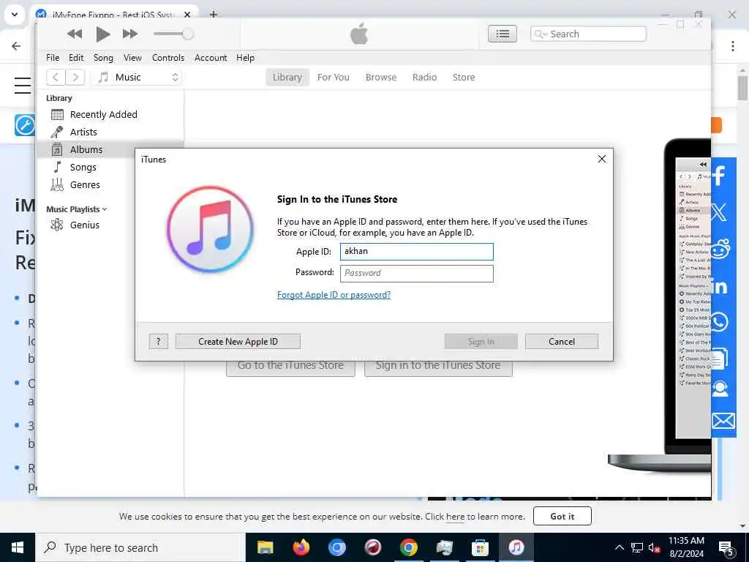Click Got it on cookie banner
The width and height of the screenshot is (749, 562).
(x=562, y=516)
